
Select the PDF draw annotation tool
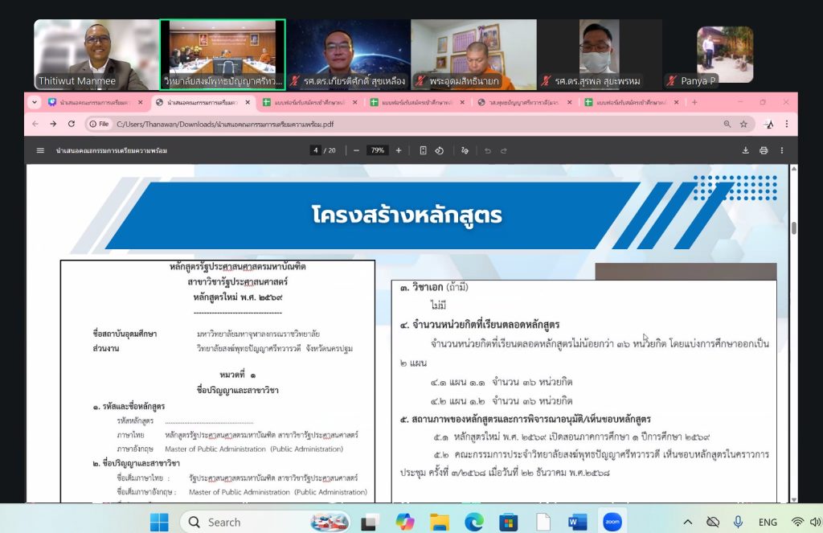click(x=465, y=150)
